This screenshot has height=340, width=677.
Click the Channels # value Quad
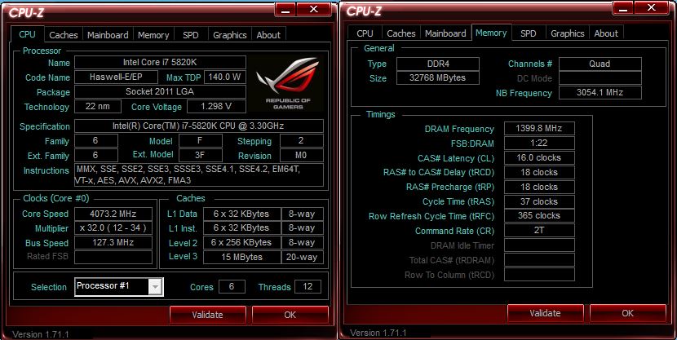(600, 64)
